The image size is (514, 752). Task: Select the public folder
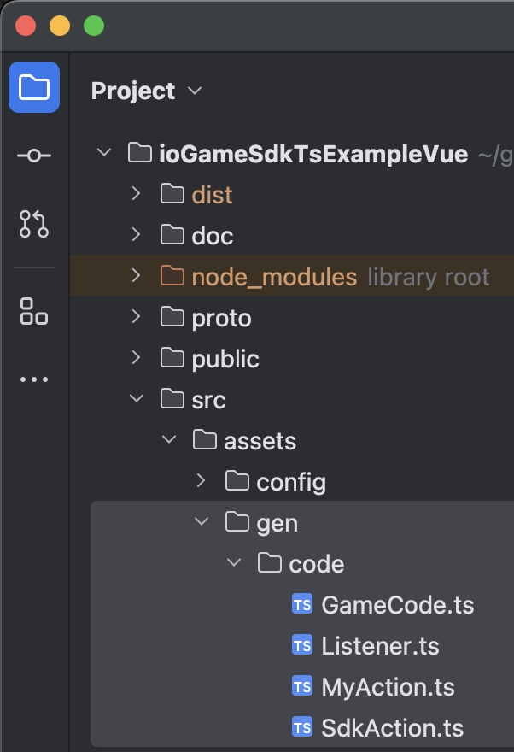(x=225, y=358)
